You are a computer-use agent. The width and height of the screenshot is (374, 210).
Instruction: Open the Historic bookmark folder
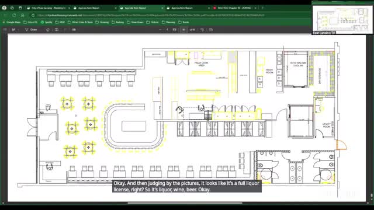coord(153,22)
